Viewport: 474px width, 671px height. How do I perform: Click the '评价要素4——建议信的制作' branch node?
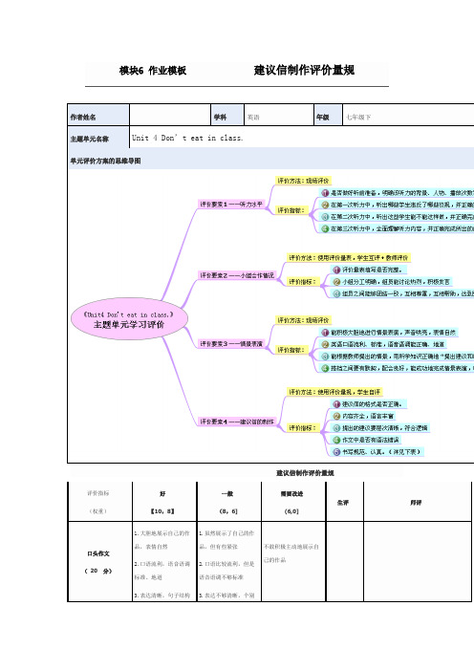click(237, 422)
